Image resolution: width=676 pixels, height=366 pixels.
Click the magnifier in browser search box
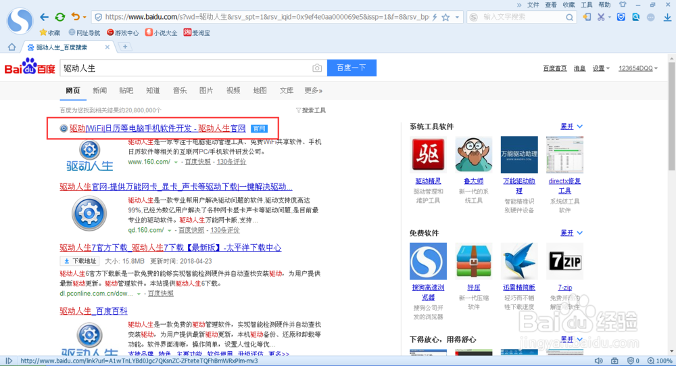[569, 18]
